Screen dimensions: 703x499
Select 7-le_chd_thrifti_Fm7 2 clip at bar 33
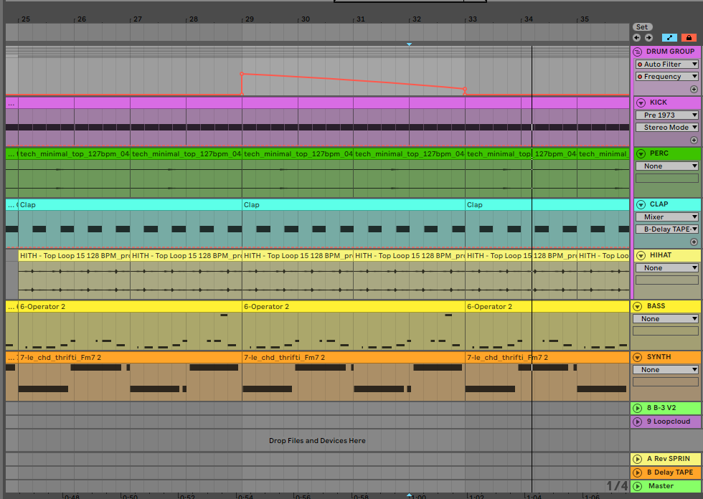547,358
